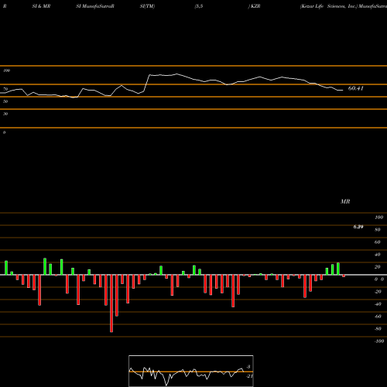Click the KZR ticker in header

tap(255, 6)
